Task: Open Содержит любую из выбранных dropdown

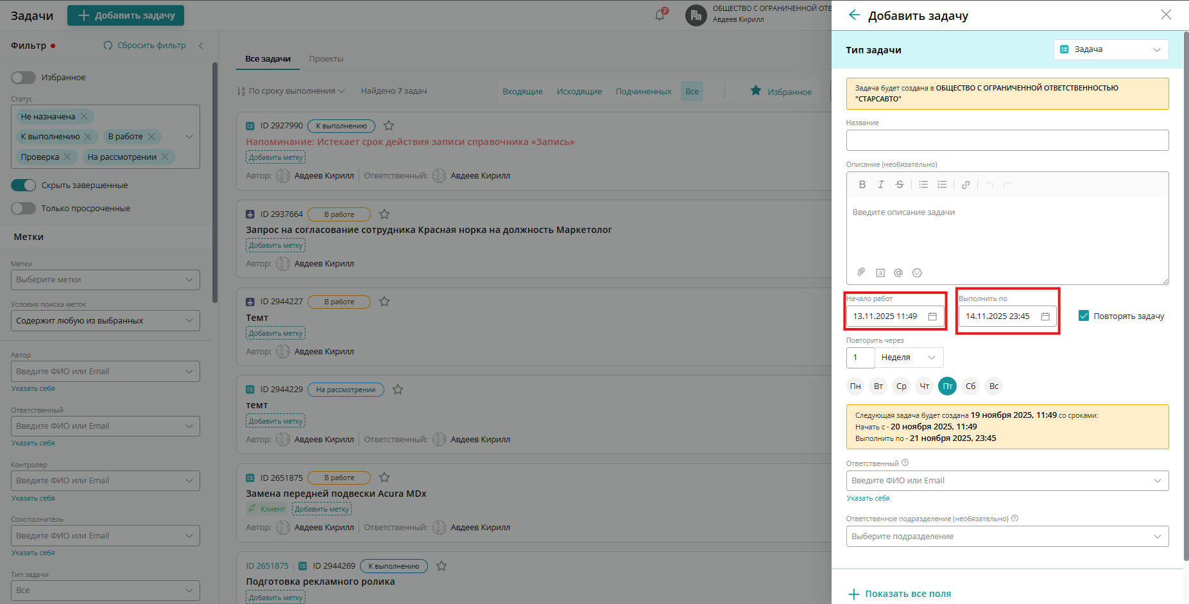Action: click(x=105, y=321)
